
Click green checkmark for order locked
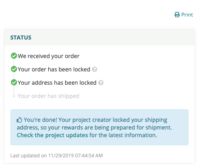pos(14,69)
